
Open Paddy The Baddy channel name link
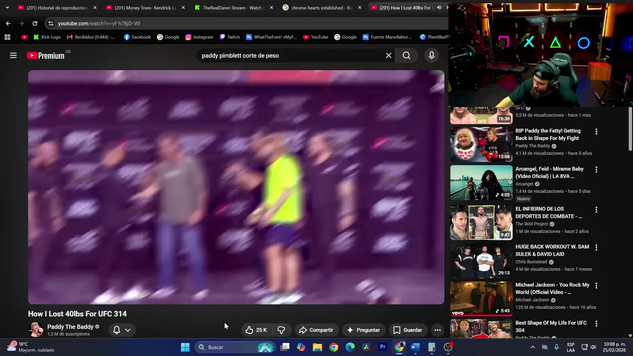pyautogui.click(x=70, y=327)
